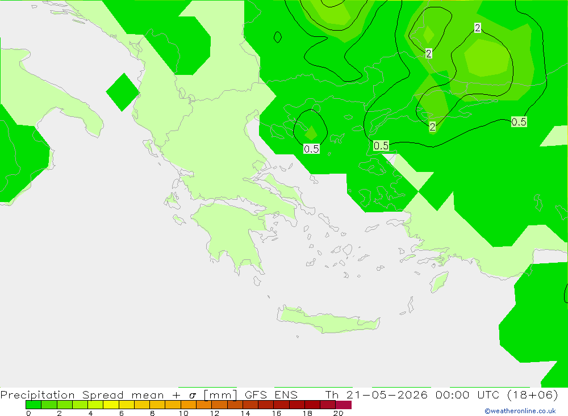
Task: Click the bright green 0–1 legend swatch
Action: [34, 405]
